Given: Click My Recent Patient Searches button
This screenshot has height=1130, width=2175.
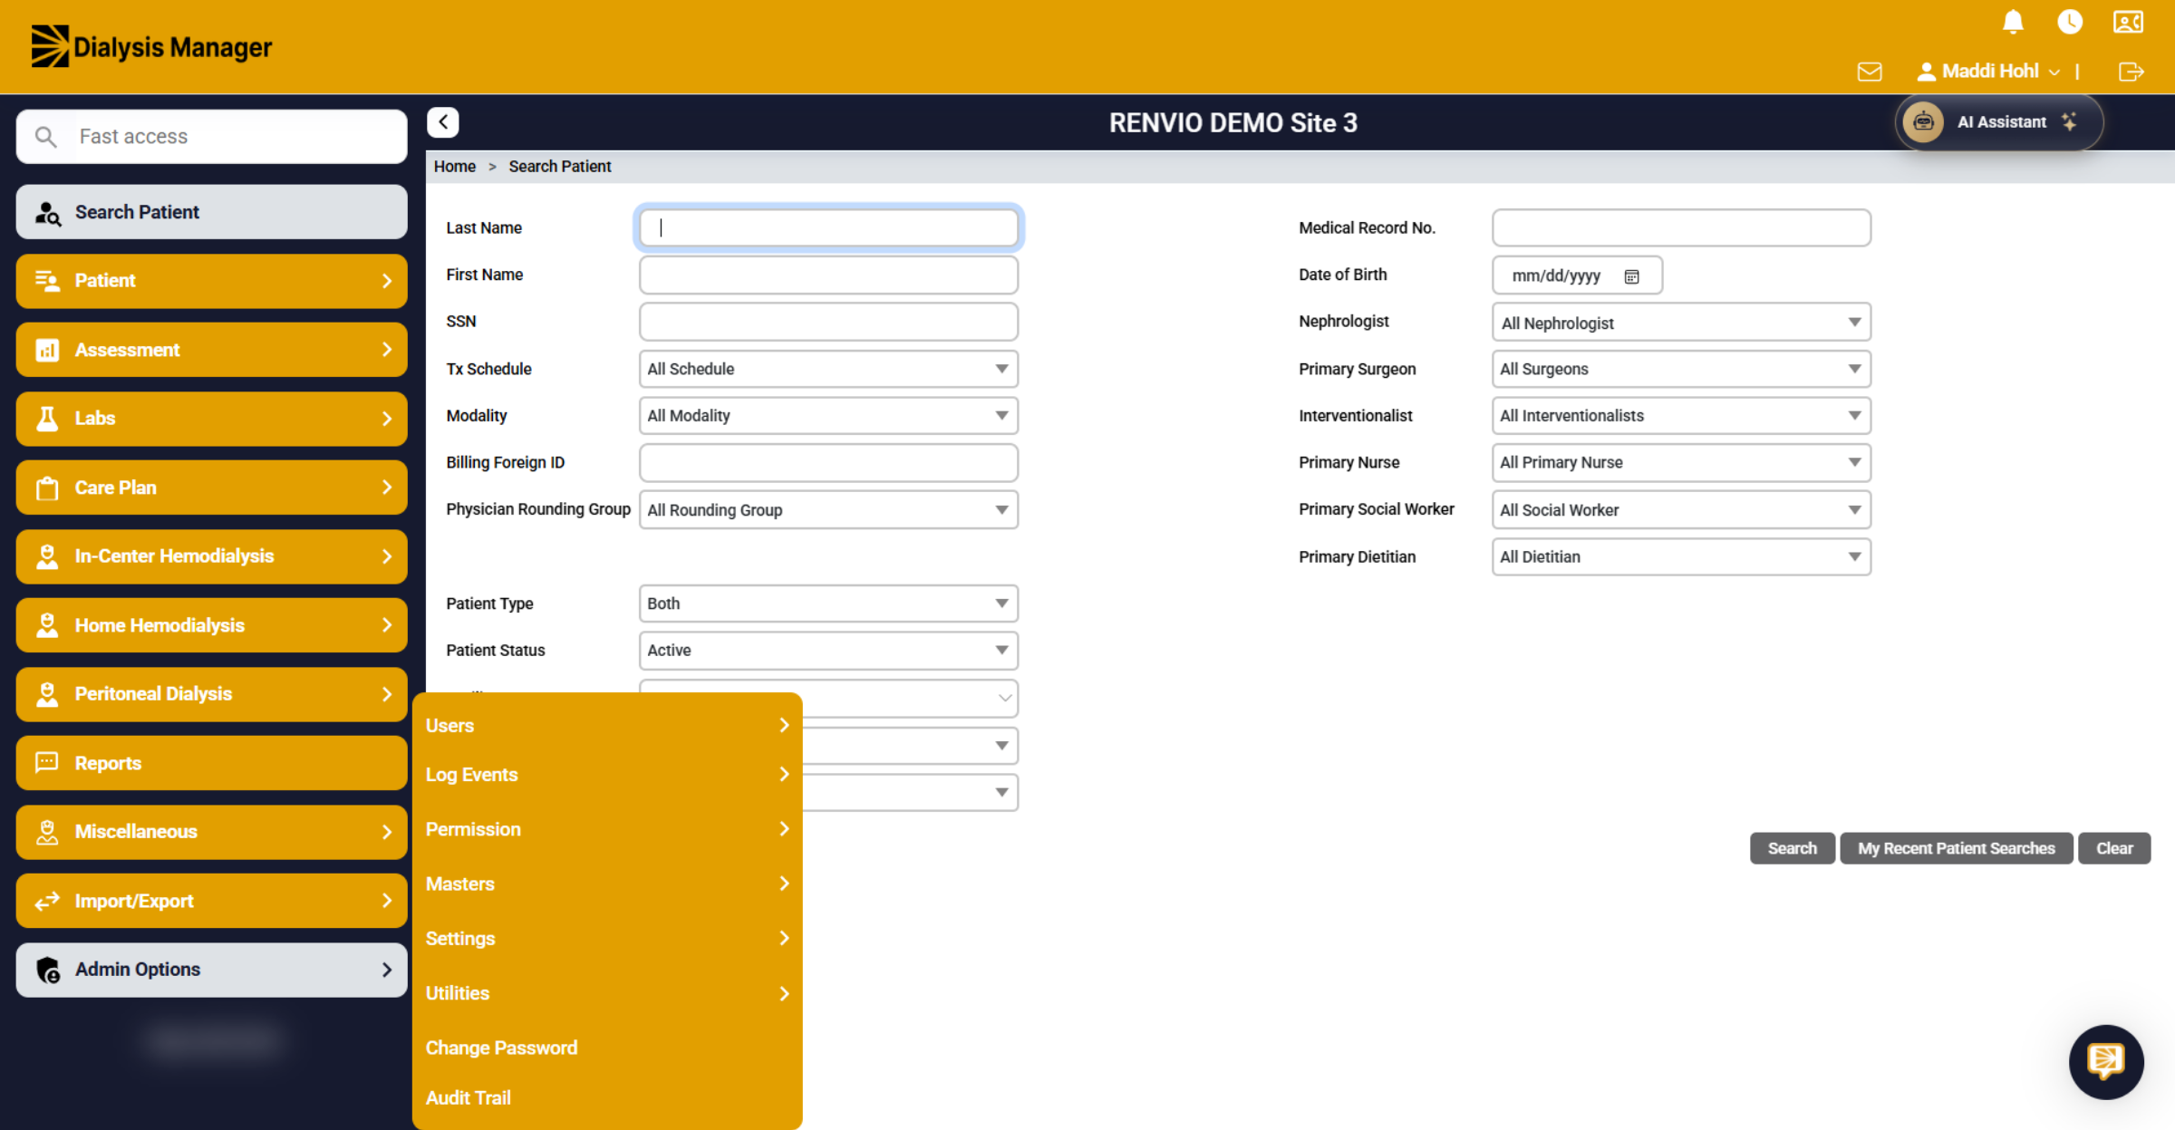Looking at the screenshot, I should coord(1956,848).
